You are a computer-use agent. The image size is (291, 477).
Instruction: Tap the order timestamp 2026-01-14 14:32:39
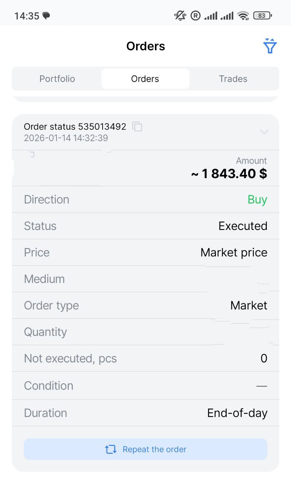(x=66, y=138)
